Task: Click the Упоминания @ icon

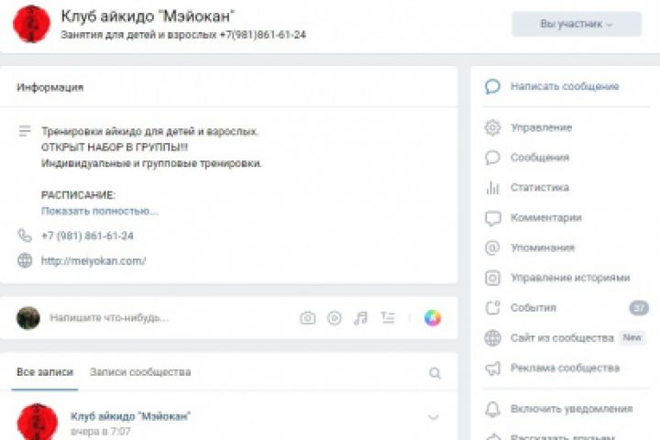Action: tap(492, 247)
